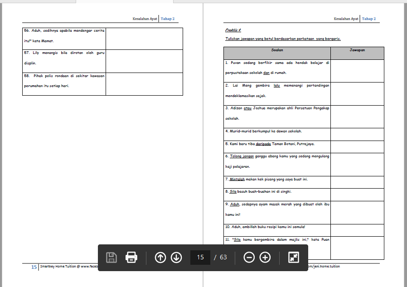Image resolution: width=407 pixels, height=287 pixels.
Task: Zoom in using the plus icon
Action: point(265,258)
